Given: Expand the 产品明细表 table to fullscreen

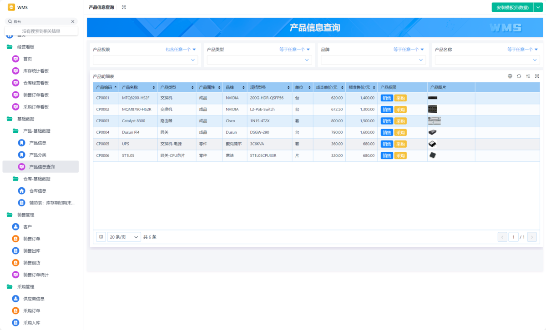Looking at the screenshot, I should coord(537,76).
